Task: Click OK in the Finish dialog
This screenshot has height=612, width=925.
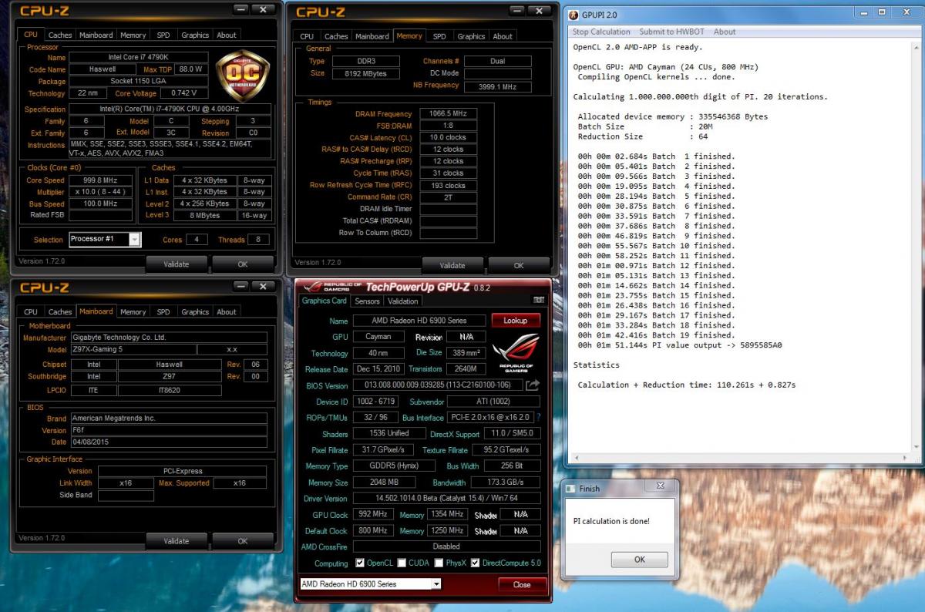Action: [639, 560]
